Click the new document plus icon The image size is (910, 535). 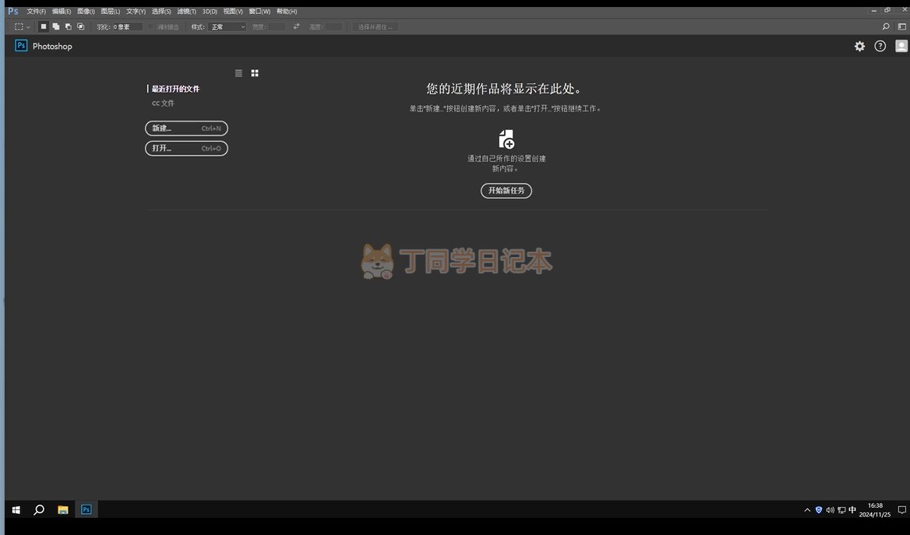point(506,139)
